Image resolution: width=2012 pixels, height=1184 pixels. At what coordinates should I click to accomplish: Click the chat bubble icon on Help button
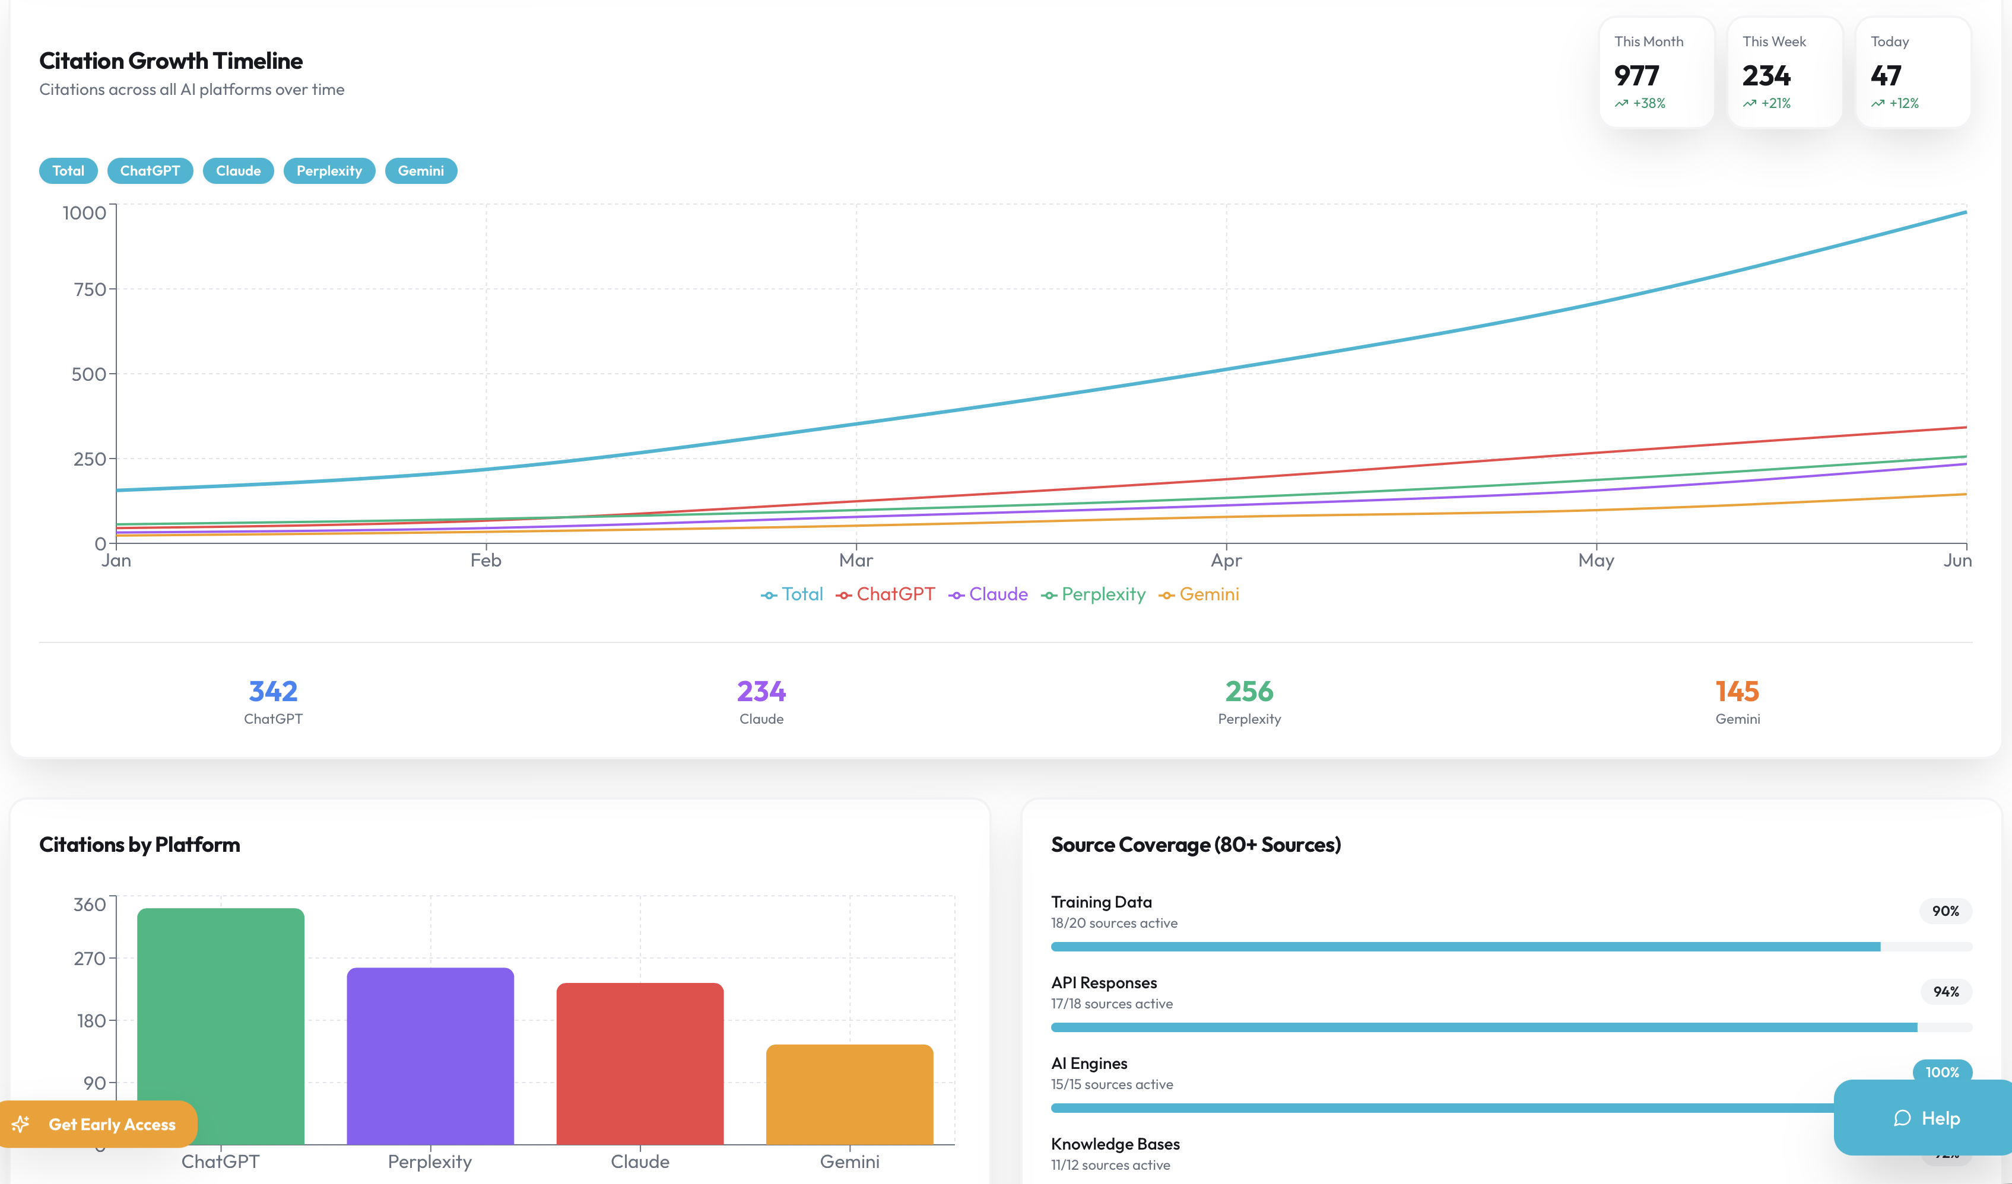click(1903, 1119)
